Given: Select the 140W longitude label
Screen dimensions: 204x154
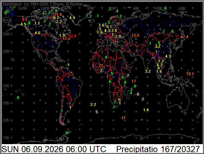Looking at the screenshot, I should tap(23, 9).
